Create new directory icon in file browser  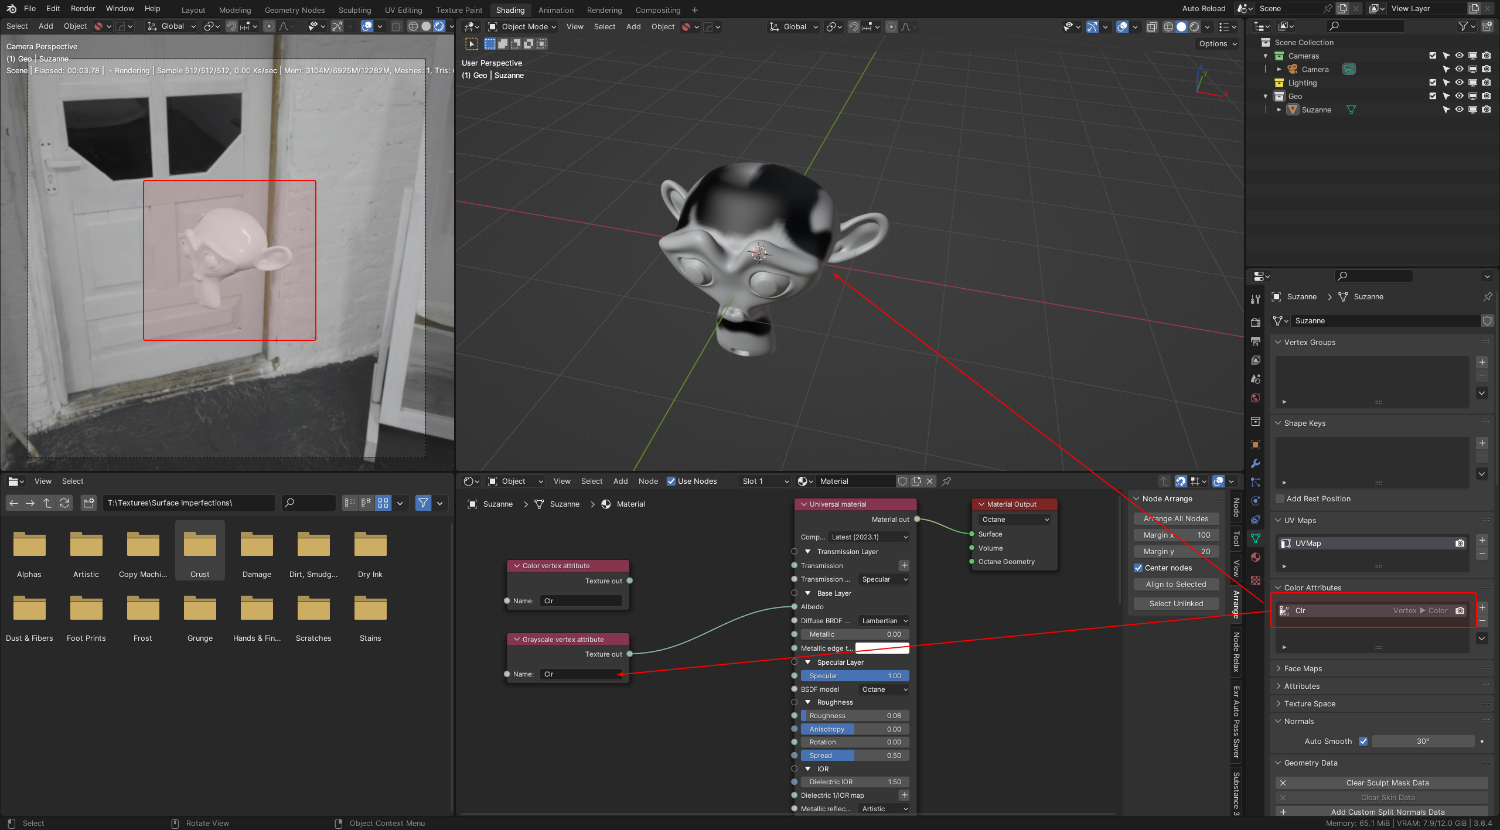click(88, 503)
